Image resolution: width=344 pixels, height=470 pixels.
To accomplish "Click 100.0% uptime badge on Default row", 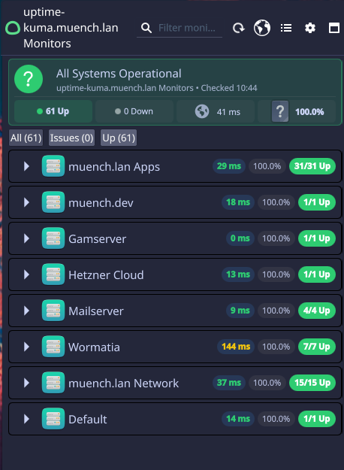I will pos(276,419).
